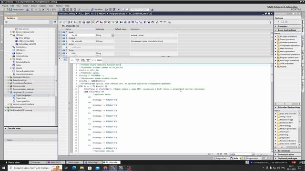305x171 pixels.
Task: Open the Help menu
Action: [x=67, y=6]
